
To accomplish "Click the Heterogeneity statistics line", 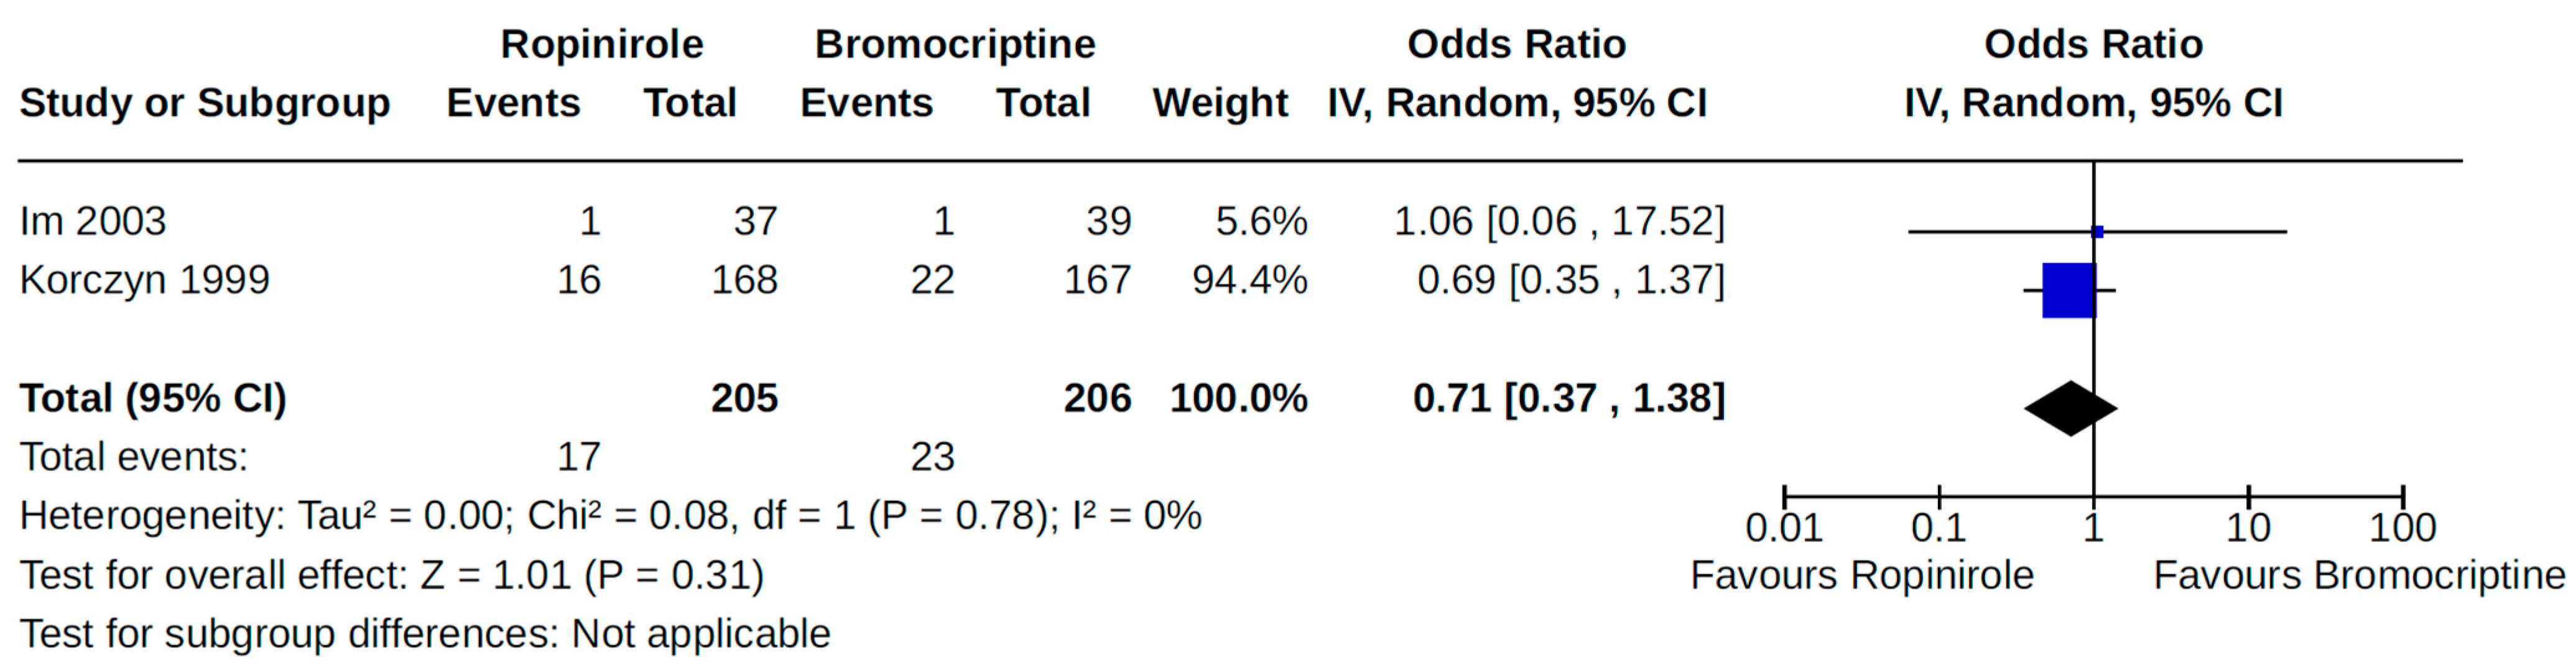I will 610,516.
